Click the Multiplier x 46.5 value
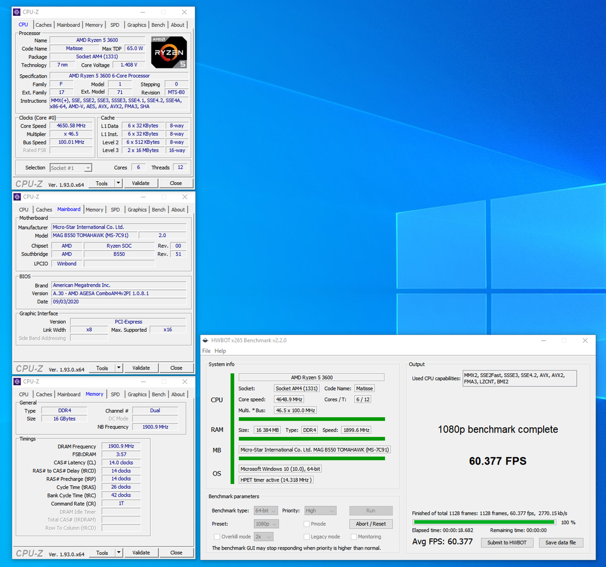606x567 pixels. 71,134
